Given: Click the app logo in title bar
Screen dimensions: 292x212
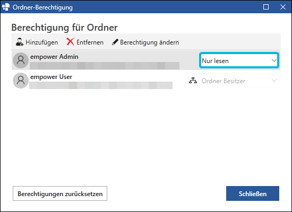Looking at the screenshot, I should tap(6, 7).
